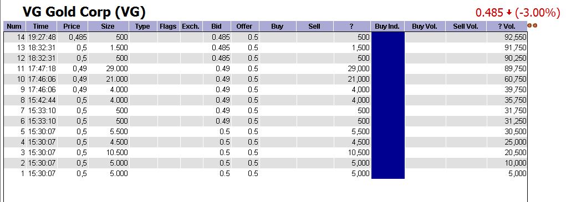This screenshot has width=566, height=202.
Task: Select trade row 3 with size 10.500
Action: tap(266, 152)
